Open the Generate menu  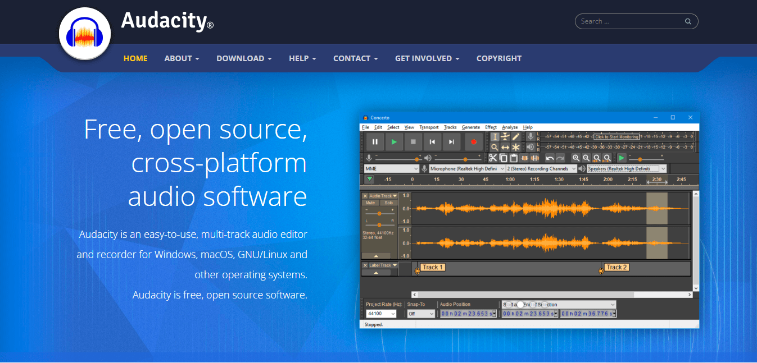pyautogui.click(x=470, y=127)
